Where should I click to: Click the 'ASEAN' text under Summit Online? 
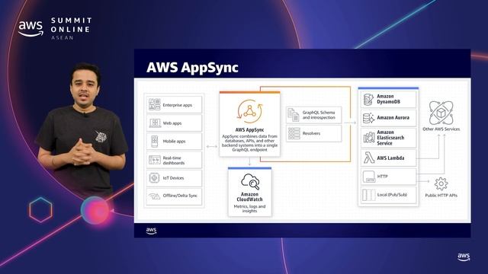(x=63, y=37)
